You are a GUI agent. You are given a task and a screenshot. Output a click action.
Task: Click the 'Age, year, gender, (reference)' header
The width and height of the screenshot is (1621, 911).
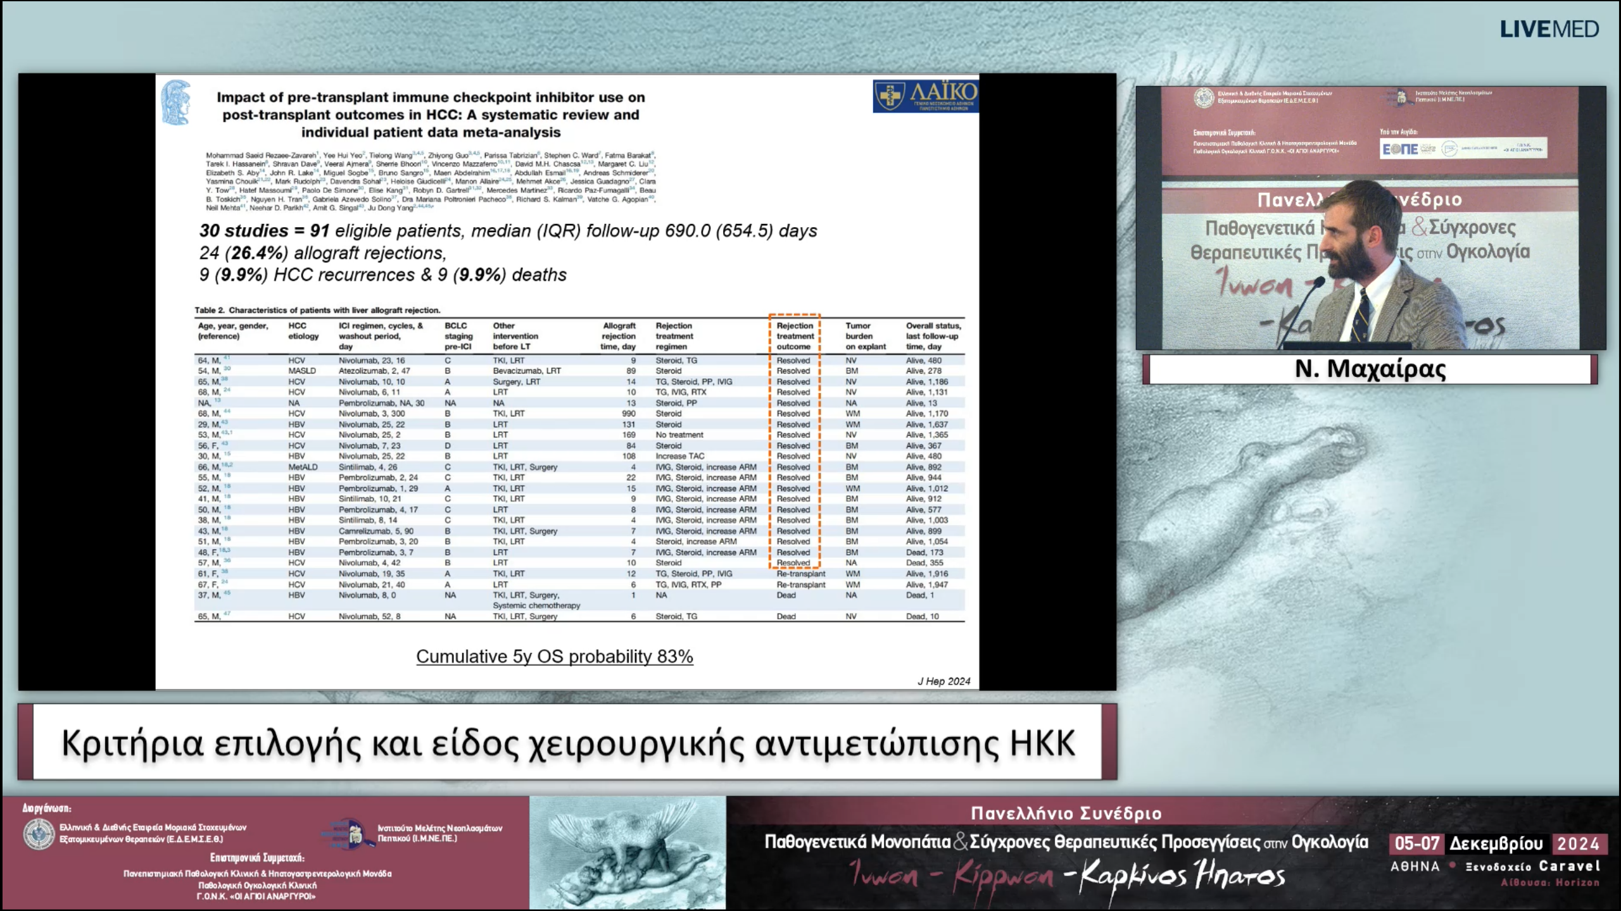(x=233, y=331)
